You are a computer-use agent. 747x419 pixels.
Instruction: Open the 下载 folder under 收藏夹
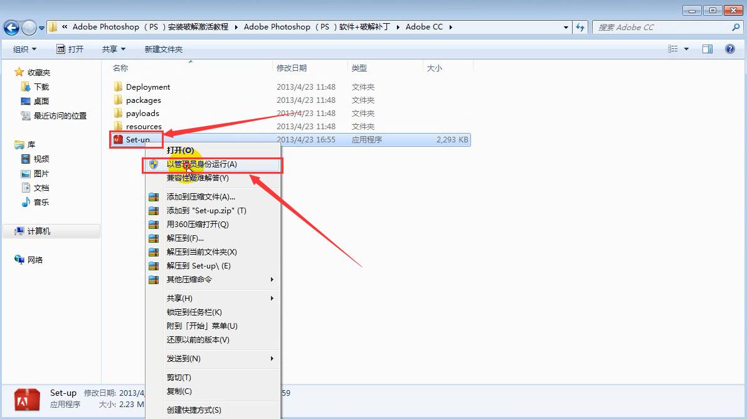point(36,87)
